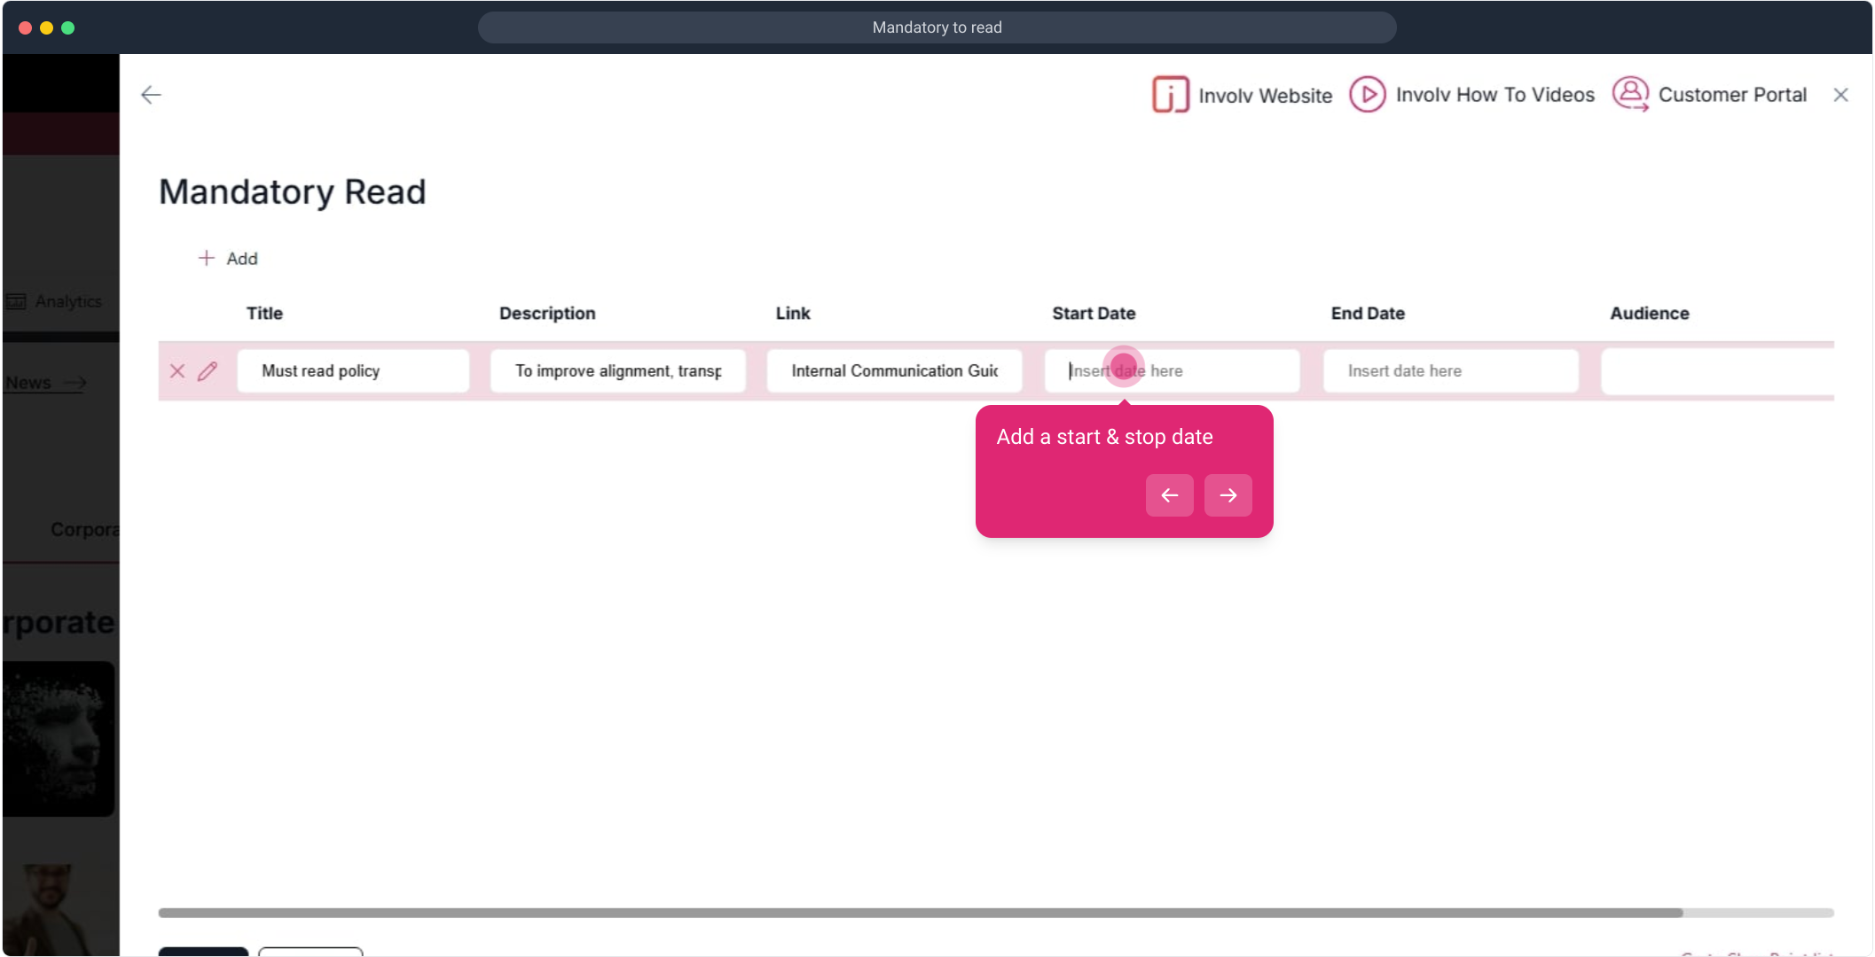Open the Customer Portal user icon
1875x957 pixels.
click(x=1630, y=94)
